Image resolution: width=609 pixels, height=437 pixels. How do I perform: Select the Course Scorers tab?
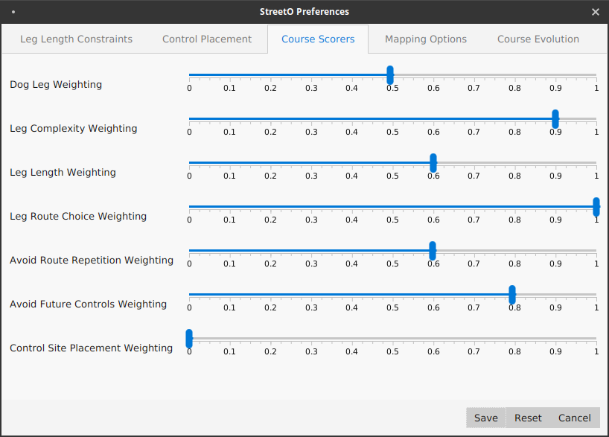(x=318, y=39)
